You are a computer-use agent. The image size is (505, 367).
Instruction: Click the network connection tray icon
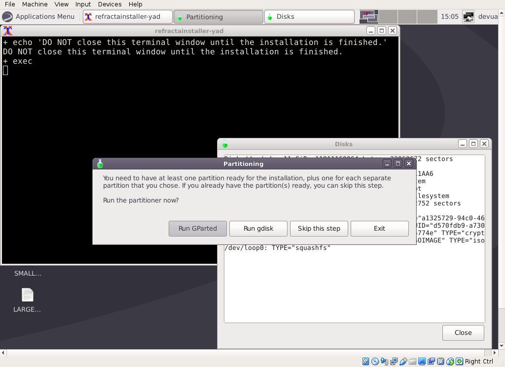[x=469, y=17]
